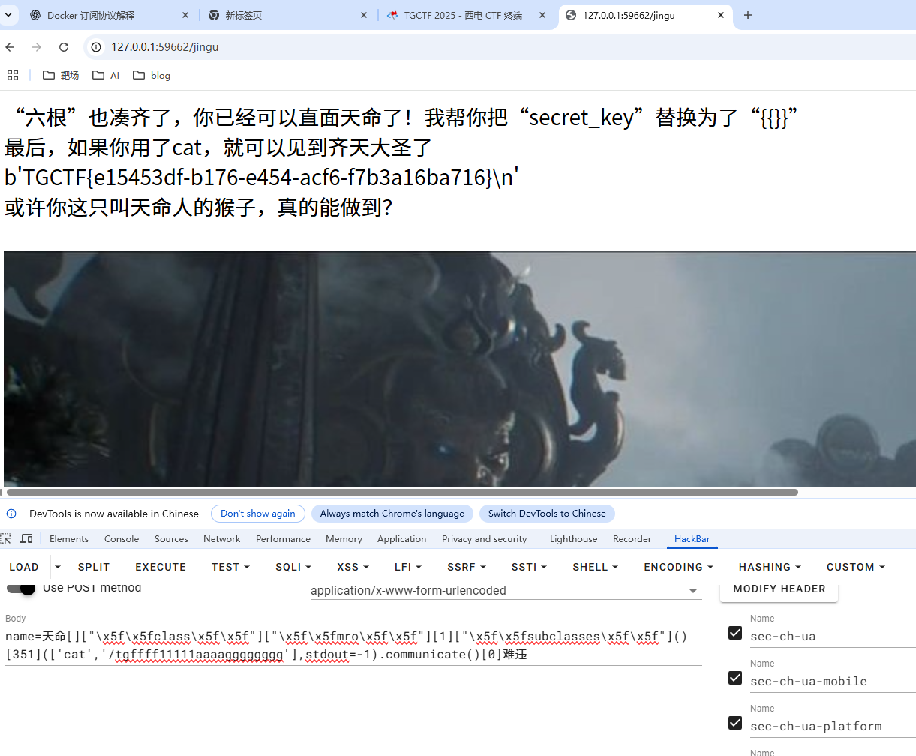This screenshot has height=756, width=916.
Task: Toggle the device toolbar icon
Action: coord(26,538)
